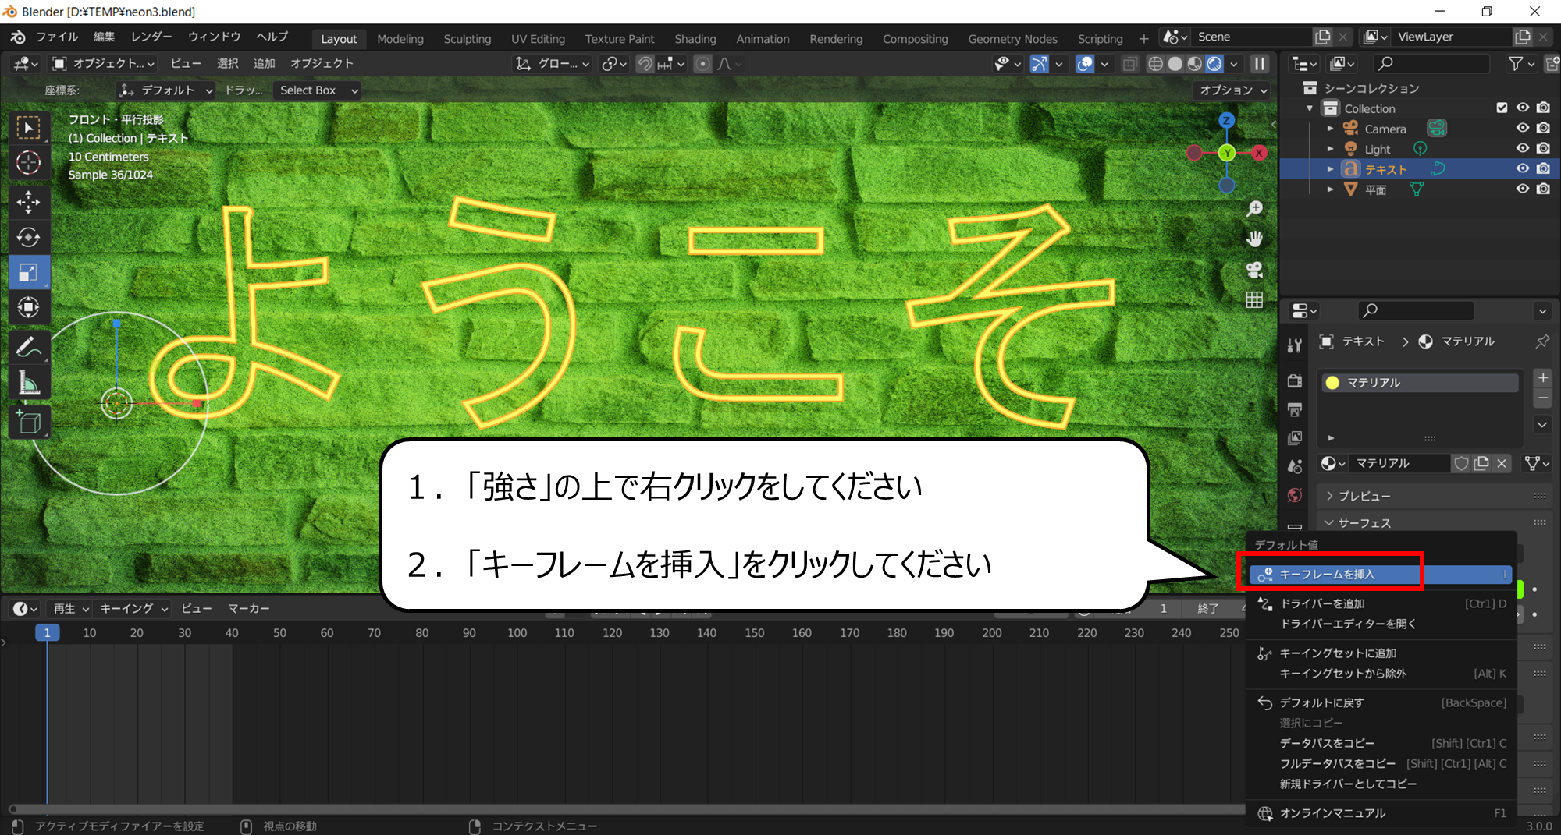Toggle snapping magnet in viewport header

click(645, 64)
